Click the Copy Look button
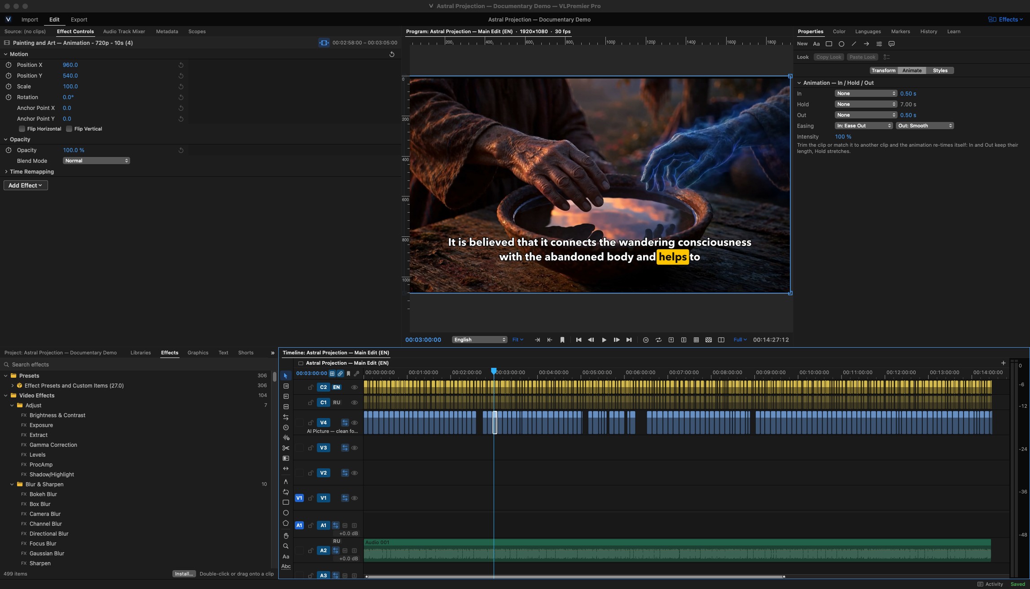This screenshot has width=1030, height=589. coord(828,57)
